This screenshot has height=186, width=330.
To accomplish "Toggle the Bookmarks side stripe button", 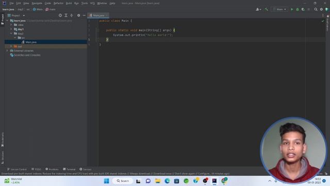I will click(2, 139).
